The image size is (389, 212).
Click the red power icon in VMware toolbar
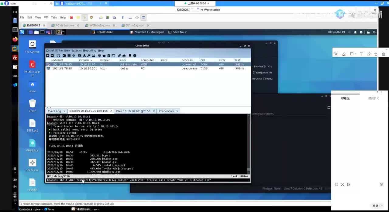[x=71, y=17]
